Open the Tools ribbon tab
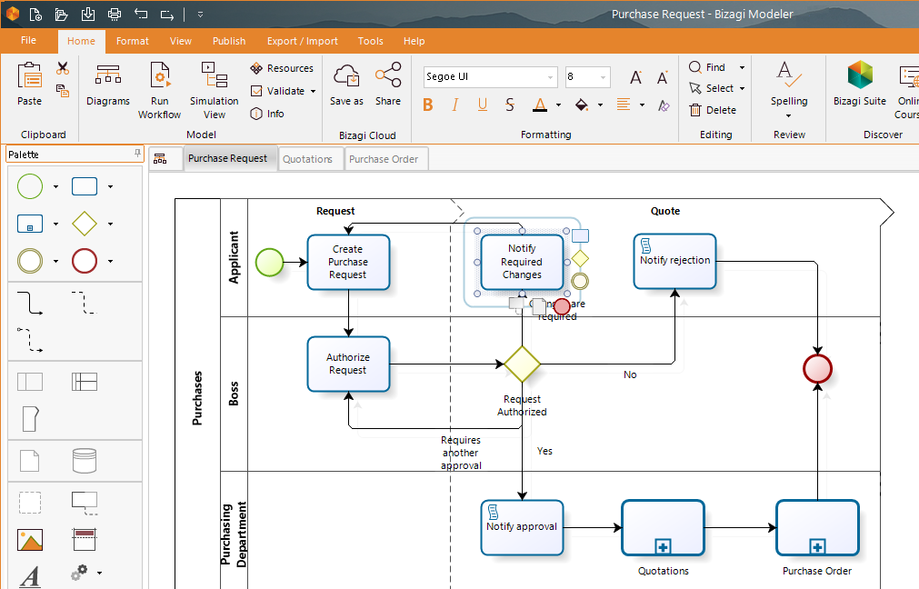 [370, 41]
